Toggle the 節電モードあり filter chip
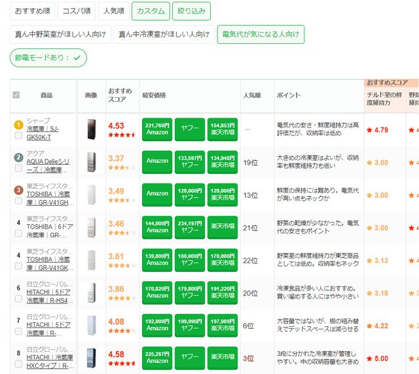Screen dimensions: 419x374 click(x=48, y=58)
